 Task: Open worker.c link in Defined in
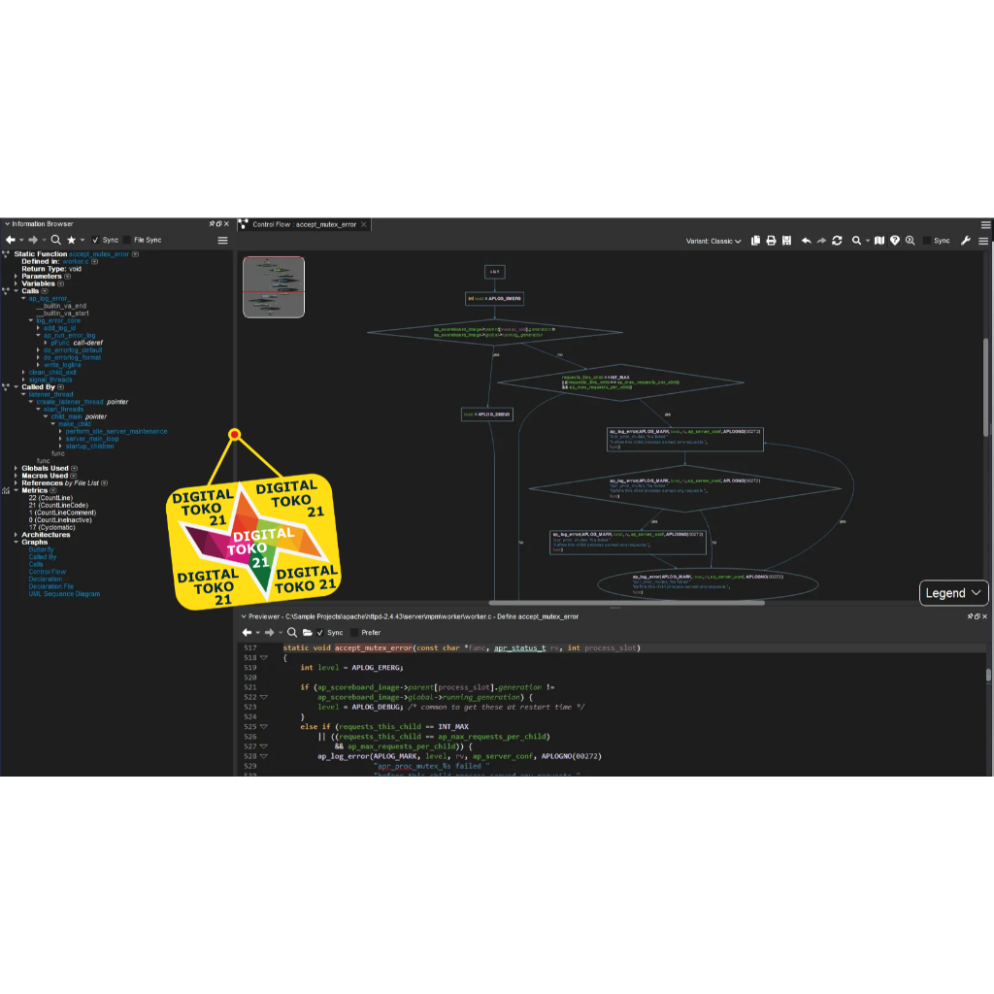tap(76, 262)
